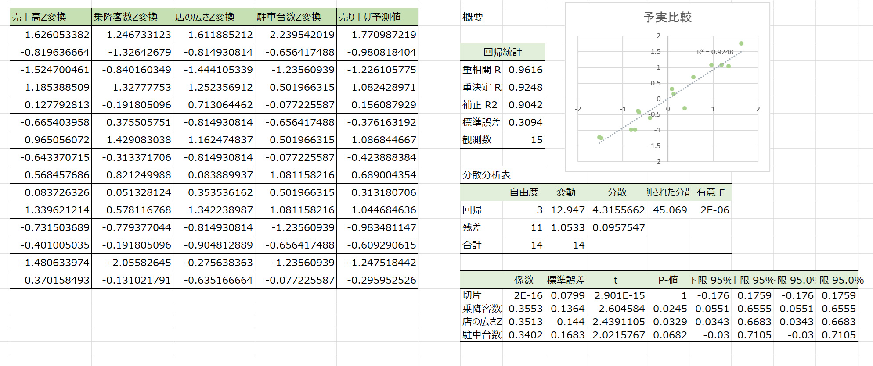Image resolution: width=873 pixels, height=366 pixels.
Task: Select the 駐車台数Z変換 header cell
Action: (296, 17)
